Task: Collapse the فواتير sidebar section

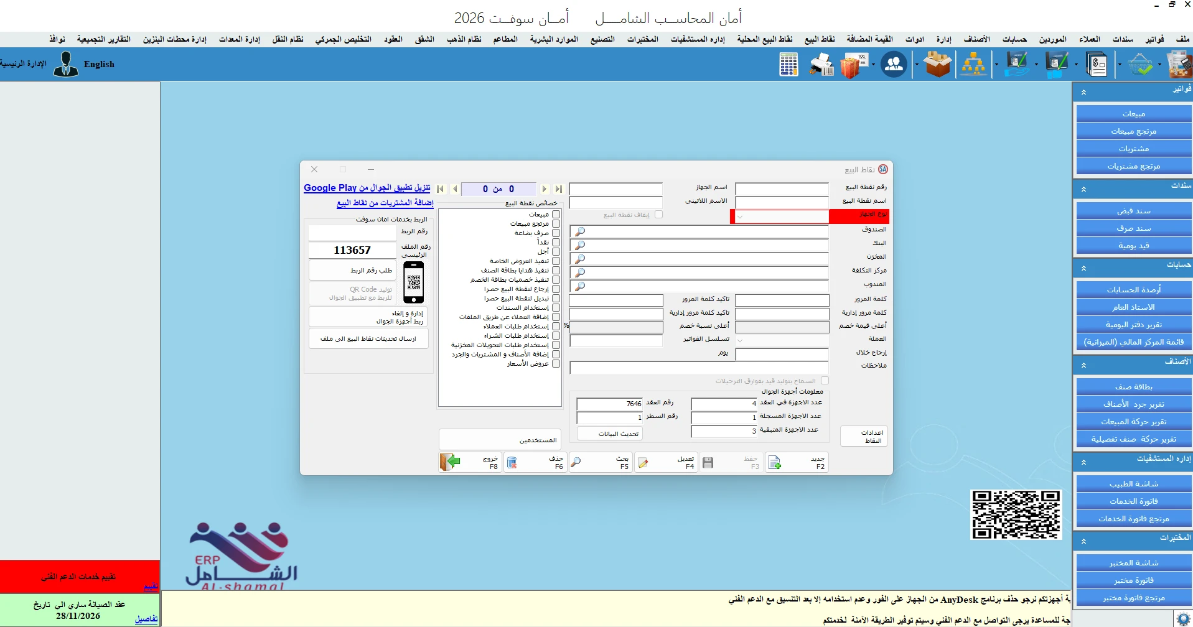Action: tap(1083, 92)
